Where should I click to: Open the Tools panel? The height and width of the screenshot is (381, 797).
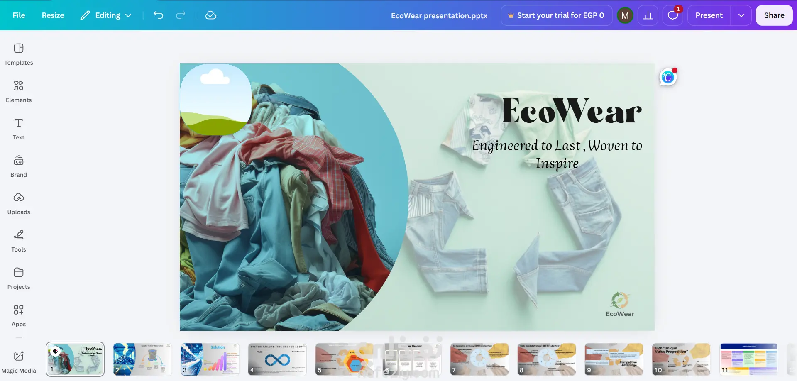click(x=19, y=241)
